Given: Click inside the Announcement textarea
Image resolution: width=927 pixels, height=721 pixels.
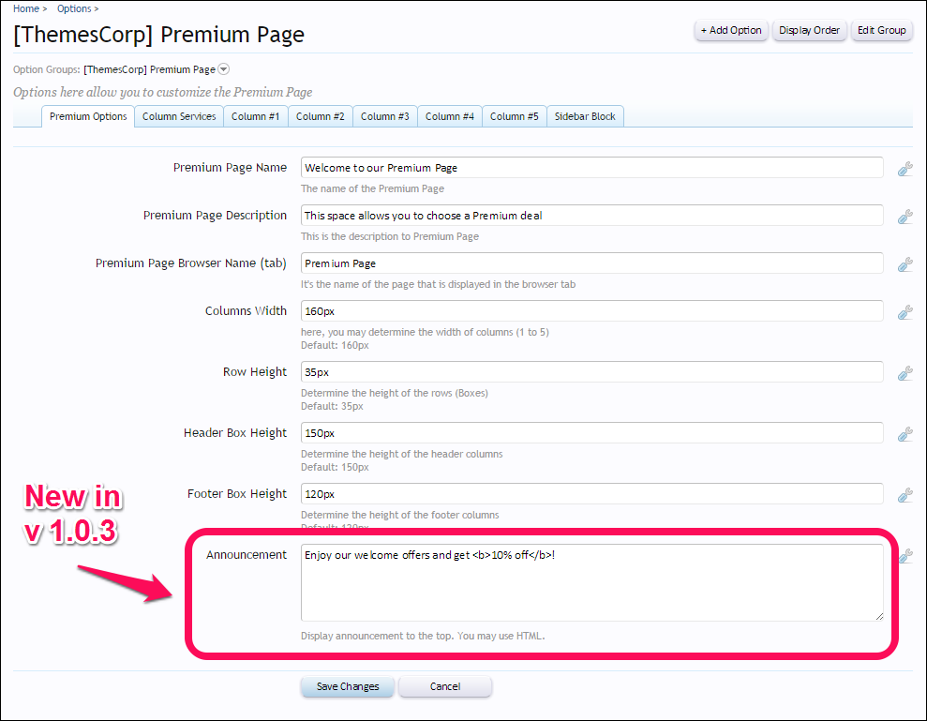Looking at the screenshot, I should (591, 582).
